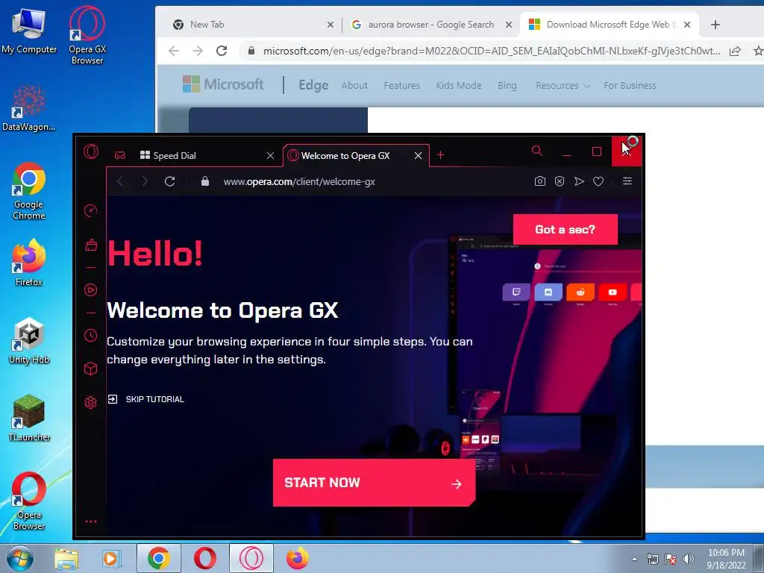Open GX Control speedometer in sidebar
The height and width of the screenshot is (573, 764).
click(90, 210)
